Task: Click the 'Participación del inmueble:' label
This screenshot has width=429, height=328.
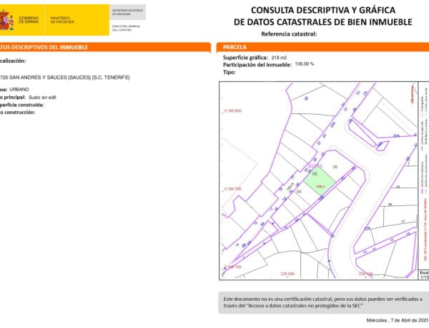Action: pyautogui.click(x=257, y=65)
